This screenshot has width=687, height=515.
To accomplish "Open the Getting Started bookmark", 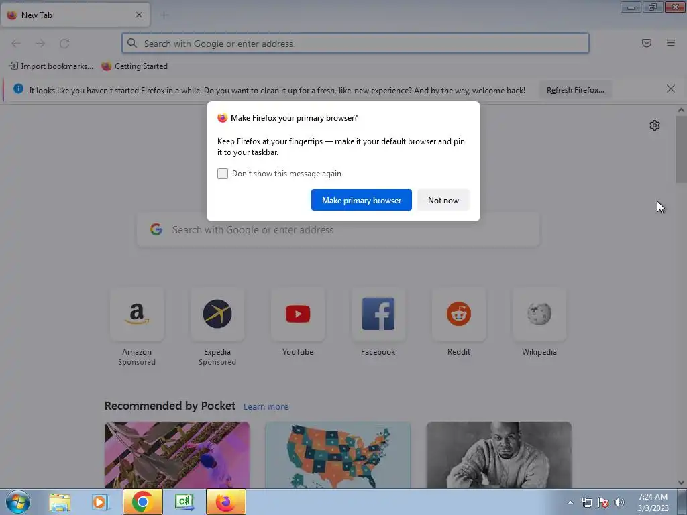I will tap(134, 66).
